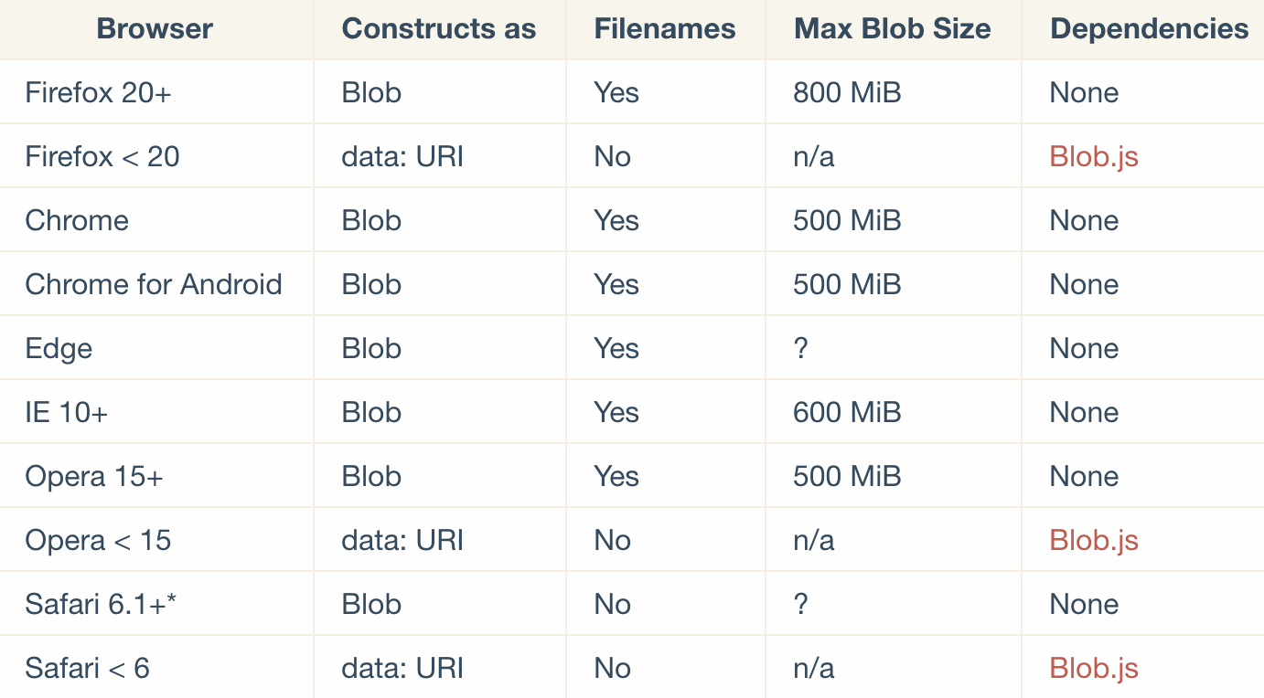Select the Opera 15+ browser cell
The height and width of the screenshot is (698, 1264).
tap(94, 477)
